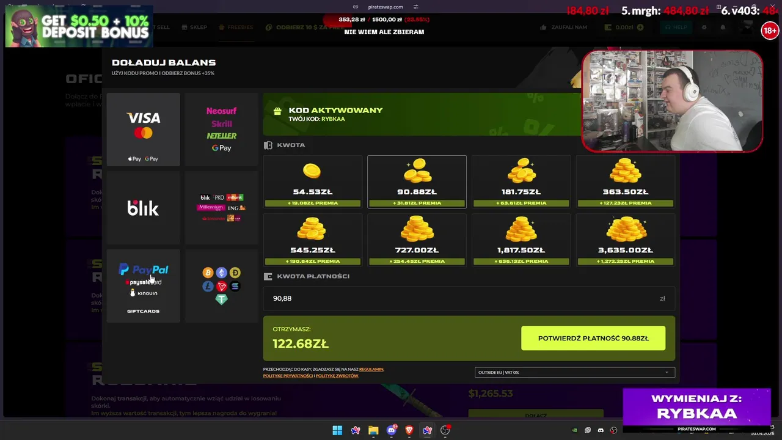782x440 pixels.
Task: Click the plus icon beside 0.00zł balance
Action: click(x=640, y=28)
